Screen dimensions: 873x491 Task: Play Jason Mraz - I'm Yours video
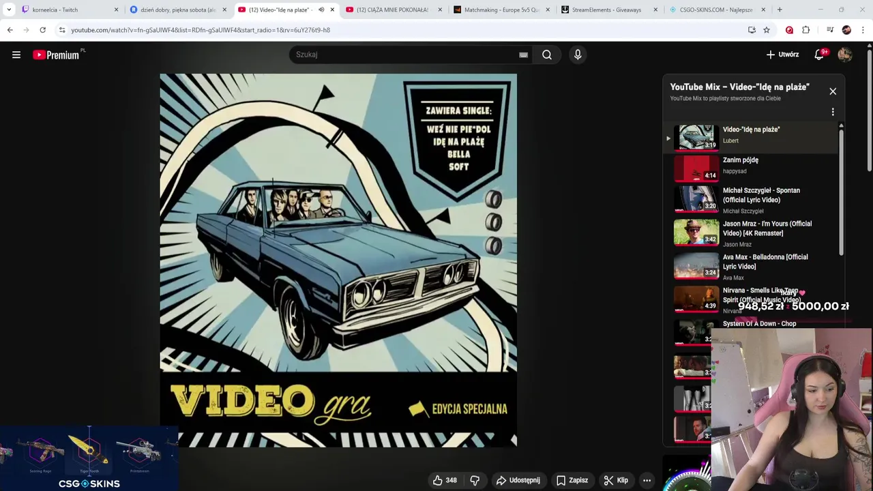(750, 233)
